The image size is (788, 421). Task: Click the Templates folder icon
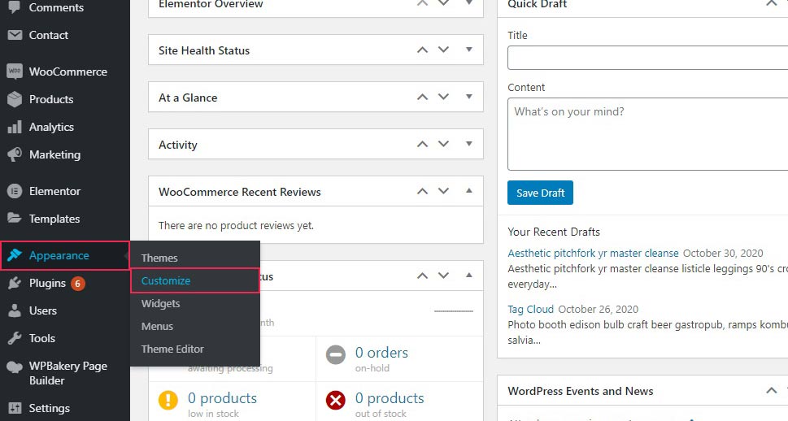(x=15, y=218)
